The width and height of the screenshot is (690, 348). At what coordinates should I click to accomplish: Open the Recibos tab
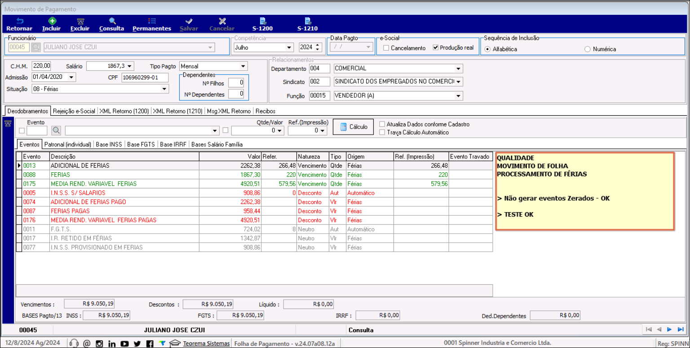[265, 111]
